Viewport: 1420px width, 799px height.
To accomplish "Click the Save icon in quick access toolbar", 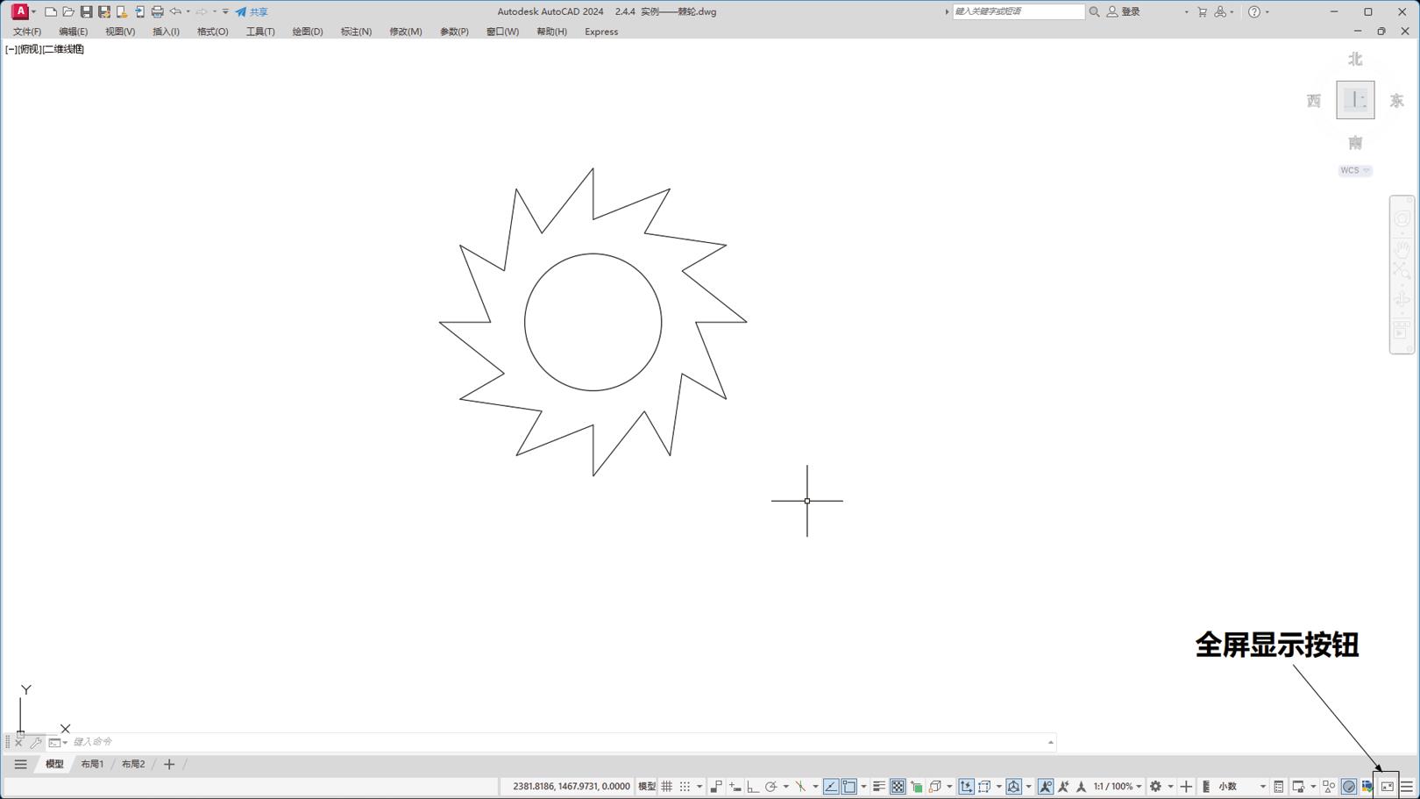I will [86, 12].
